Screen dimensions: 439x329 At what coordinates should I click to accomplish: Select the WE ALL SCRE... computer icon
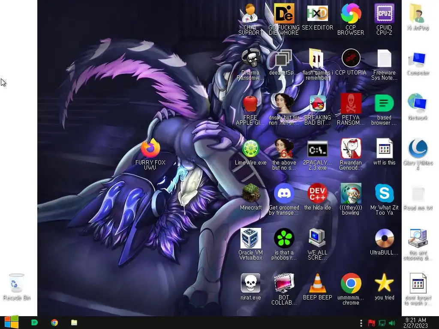tap(317, 245)
